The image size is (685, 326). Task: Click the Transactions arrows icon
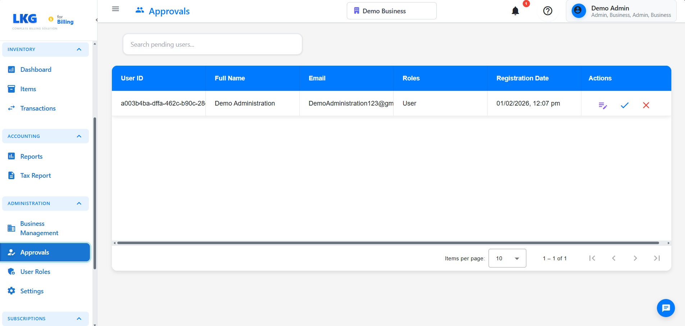pyautogui.click(x=12, y=108)
